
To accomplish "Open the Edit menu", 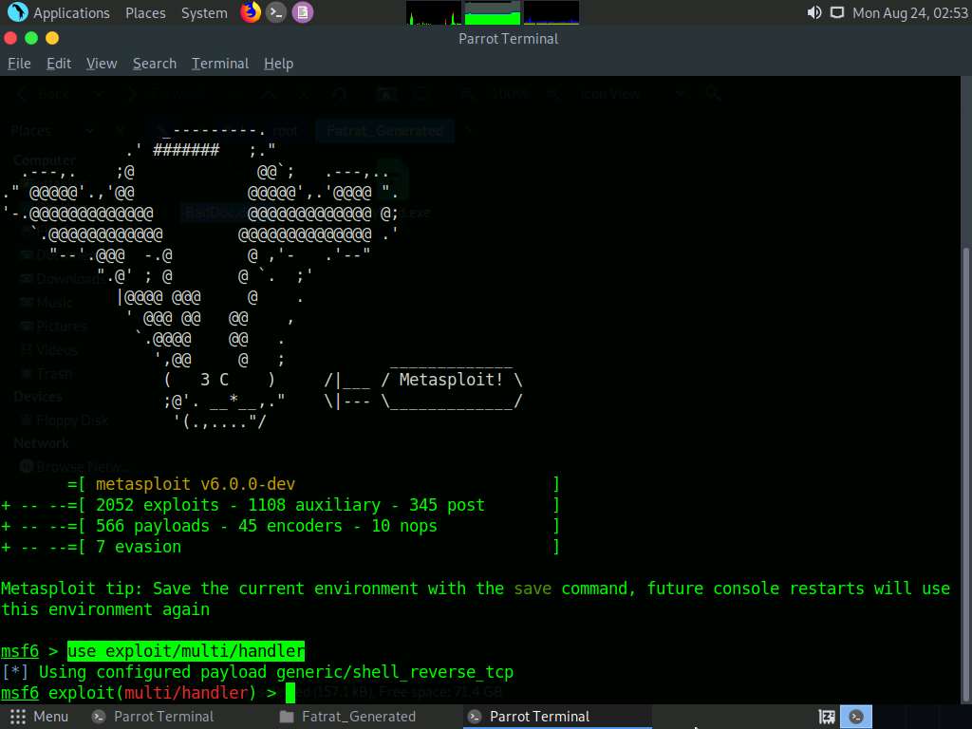I will tap(59, 64).
